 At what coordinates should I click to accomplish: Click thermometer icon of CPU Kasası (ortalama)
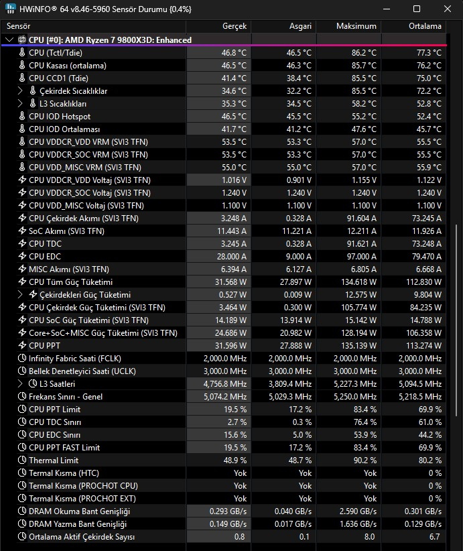point(22,65)
